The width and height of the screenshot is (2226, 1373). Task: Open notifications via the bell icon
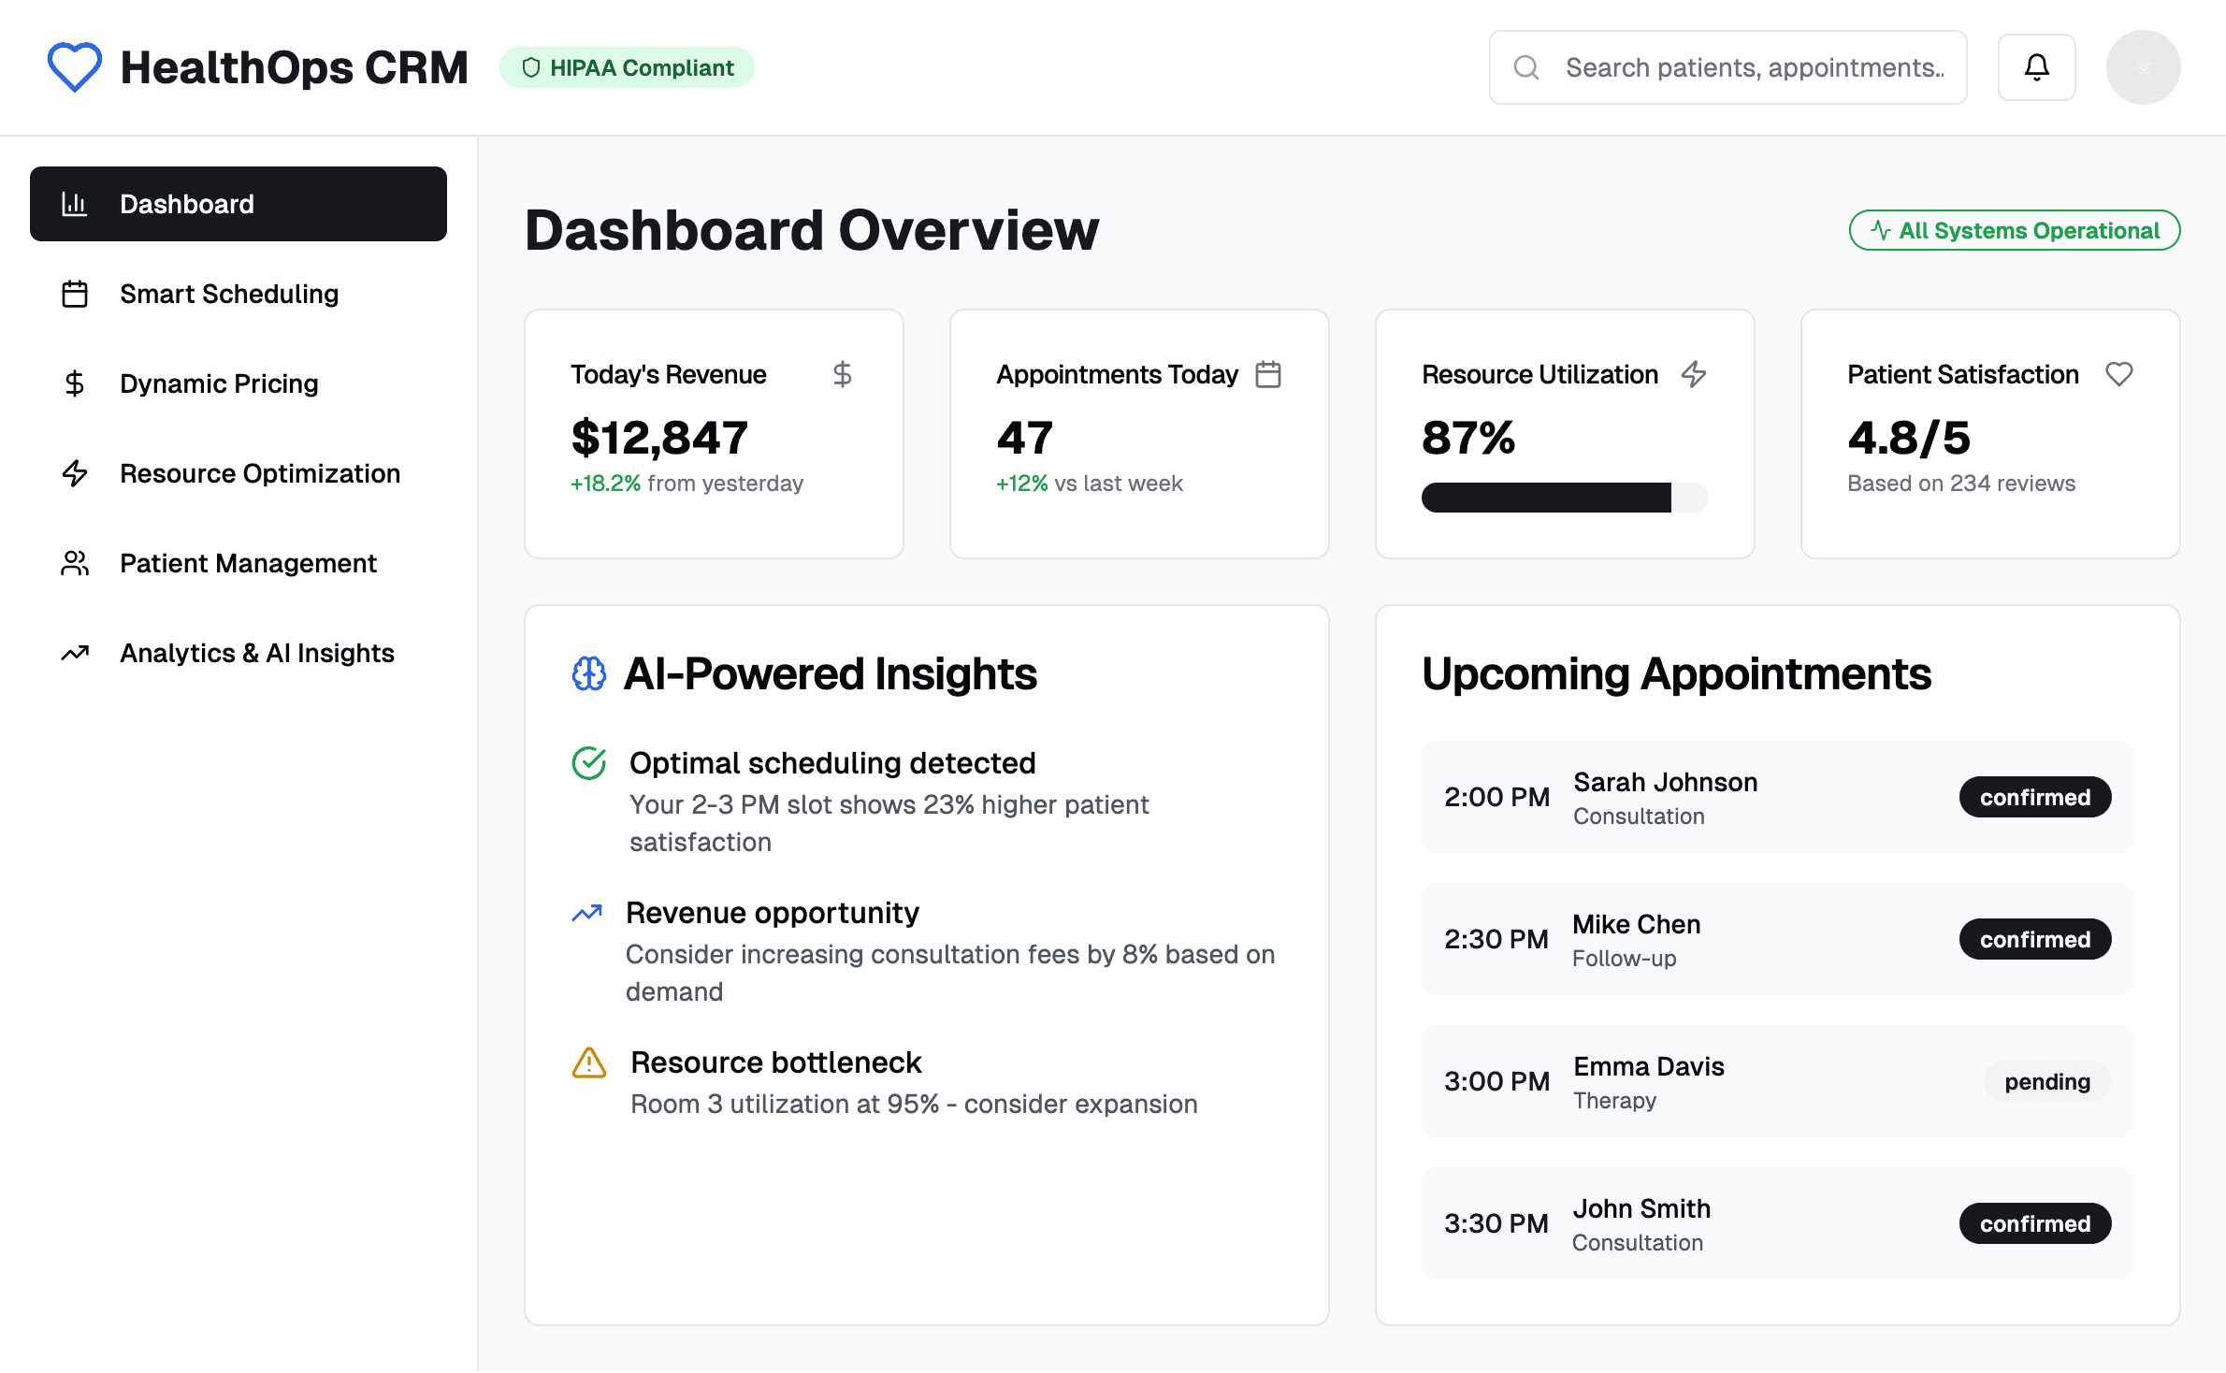2036,66
